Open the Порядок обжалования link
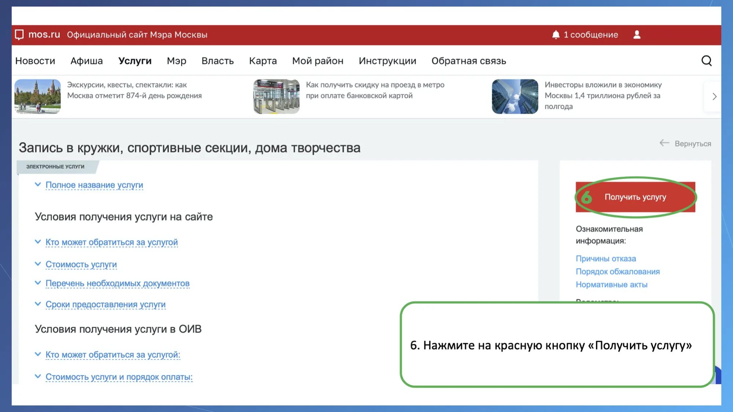733x412 pixels. point(618,272)
